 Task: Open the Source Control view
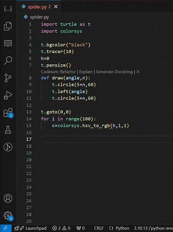(8, 78)
